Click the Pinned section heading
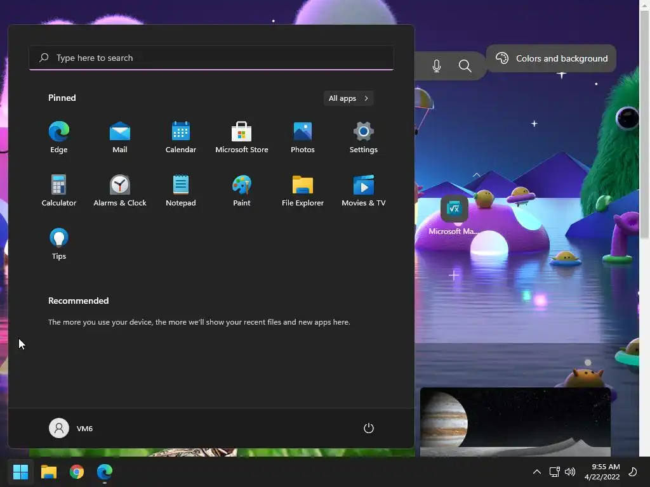The width and height of the screenshot is (650, 487). [62, 98]
